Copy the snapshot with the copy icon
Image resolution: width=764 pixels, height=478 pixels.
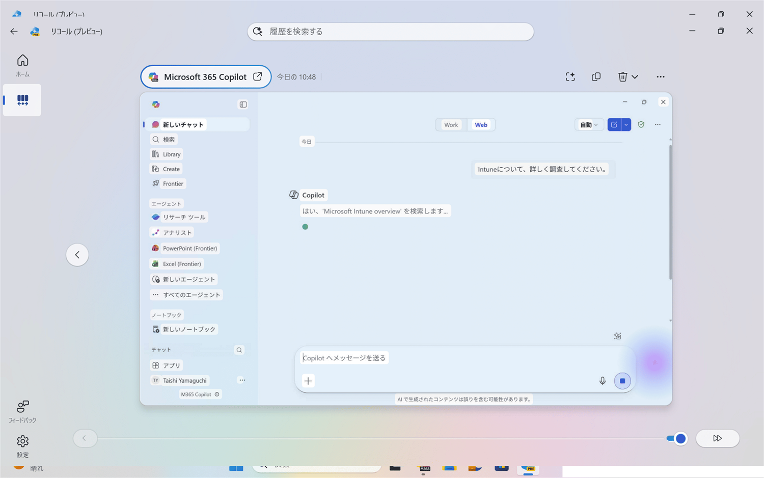[596, 77]
